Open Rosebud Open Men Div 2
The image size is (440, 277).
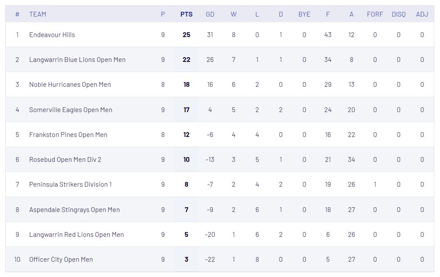(65, 160)
